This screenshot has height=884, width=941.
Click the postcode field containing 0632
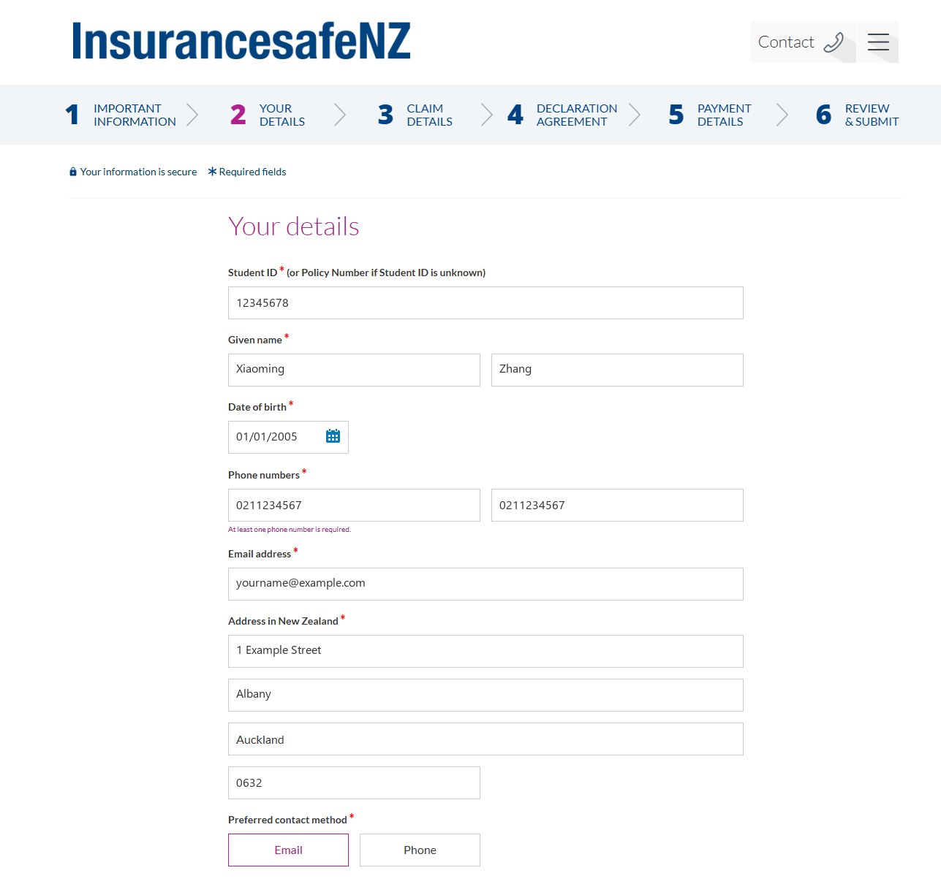(x=354, y=782)
